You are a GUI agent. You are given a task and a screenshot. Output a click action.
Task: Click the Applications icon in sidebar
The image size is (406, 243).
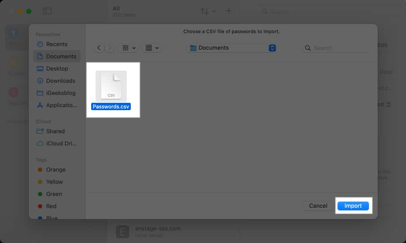point(40,105)
